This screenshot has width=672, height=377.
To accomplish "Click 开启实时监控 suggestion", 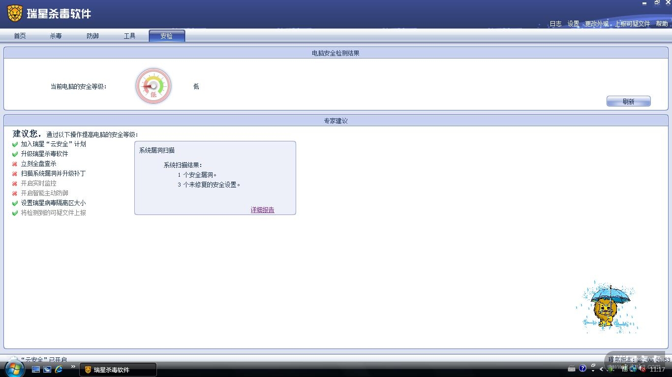I will click(x=39, y=183).
